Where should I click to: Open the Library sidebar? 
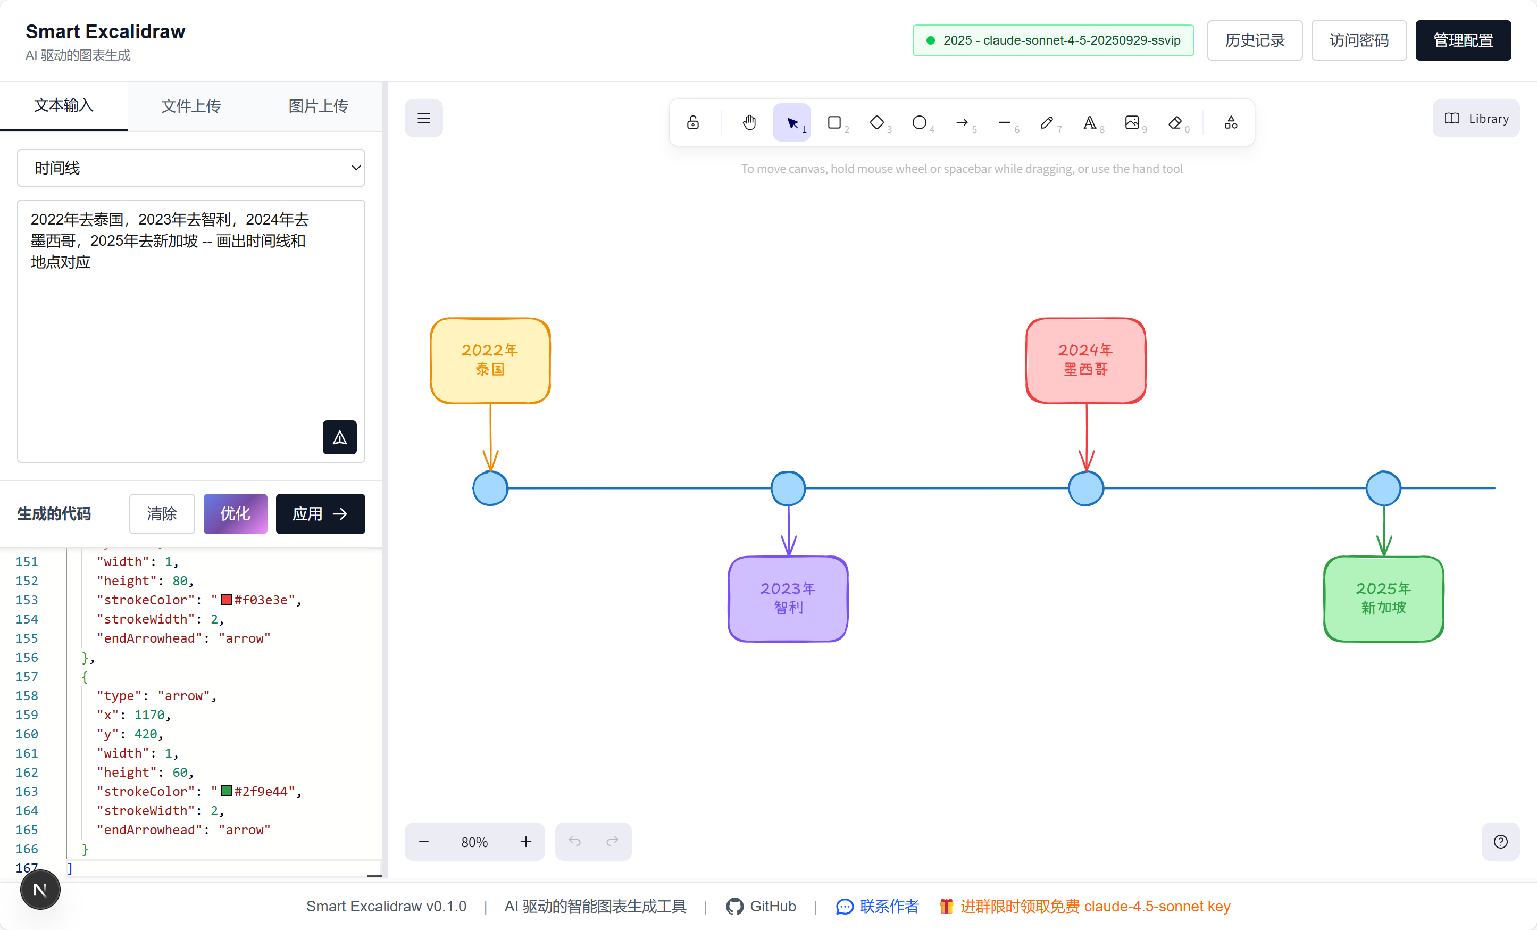pos(1476,118)
